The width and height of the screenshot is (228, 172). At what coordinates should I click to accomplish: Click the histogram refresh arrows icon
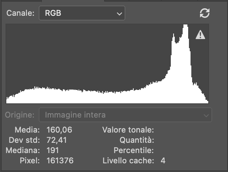pyautogui.click(x=205, y=13)
